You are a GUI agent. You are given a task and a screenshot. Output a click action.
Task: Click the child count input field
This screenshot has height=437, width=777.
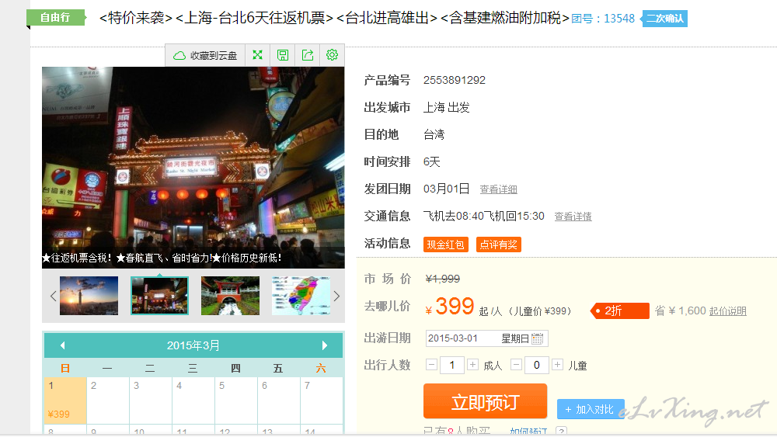click(537, 366)
